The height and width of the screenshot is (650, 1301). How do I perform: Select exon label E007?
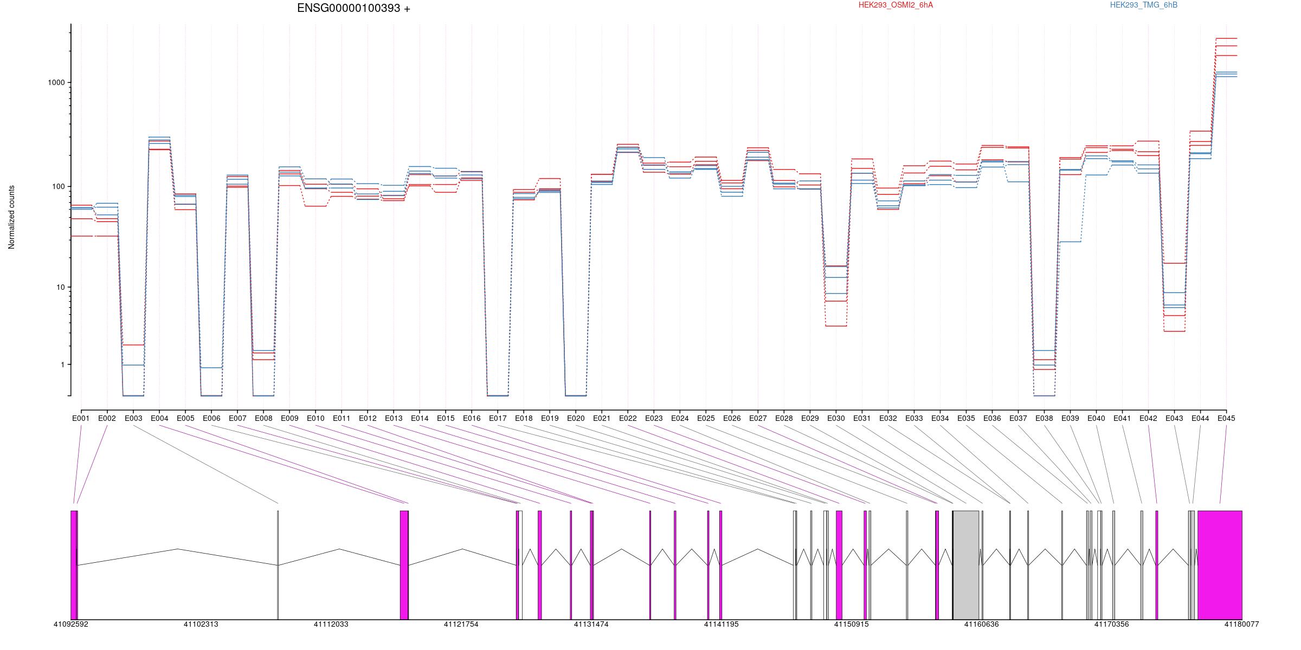coord(237,418)
